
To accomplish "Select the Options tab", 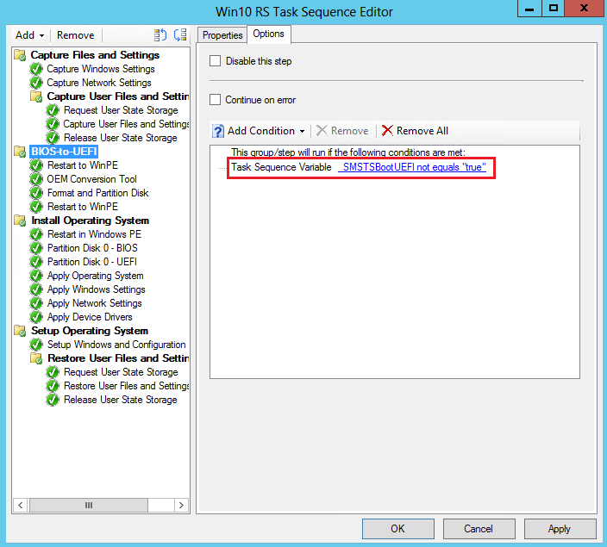I will click(x=268, y=34).
